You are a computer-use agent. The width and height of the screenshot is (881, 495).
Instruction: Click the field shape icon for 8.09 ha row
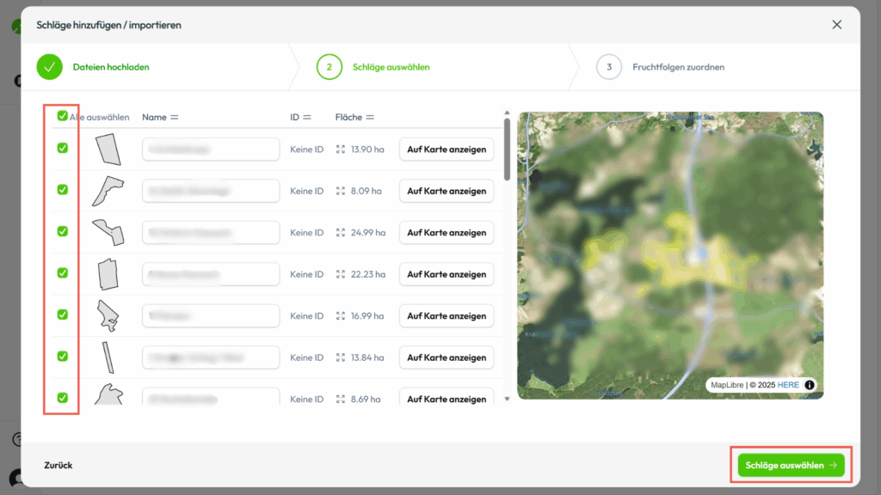[x=108, y=190]
